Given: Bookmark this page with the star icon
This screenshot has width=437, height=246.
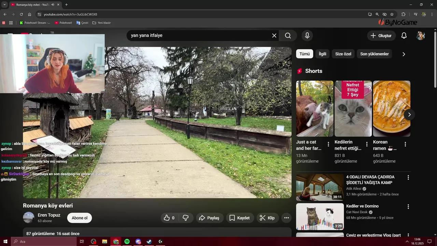Looking at the screenshot, I should coord(392,14).
